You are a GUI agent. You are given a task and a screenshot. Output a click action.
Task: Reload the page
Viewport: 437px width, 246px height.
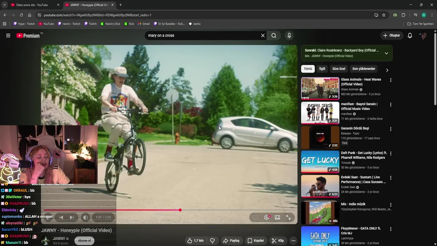pos(21,15)
